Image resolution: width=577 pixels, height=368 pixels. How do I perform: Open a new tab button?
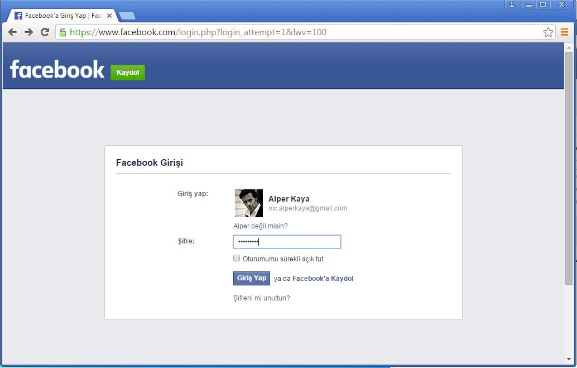click(127, 16)
